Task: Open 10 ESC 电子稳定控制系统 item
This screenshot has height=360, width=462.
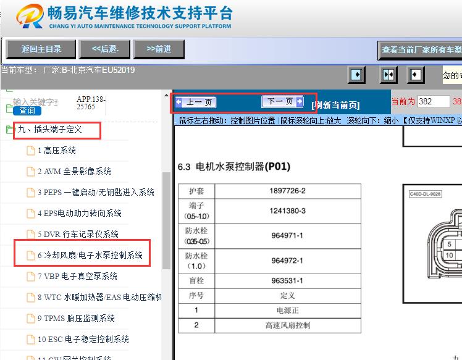Action: [83, 340]
